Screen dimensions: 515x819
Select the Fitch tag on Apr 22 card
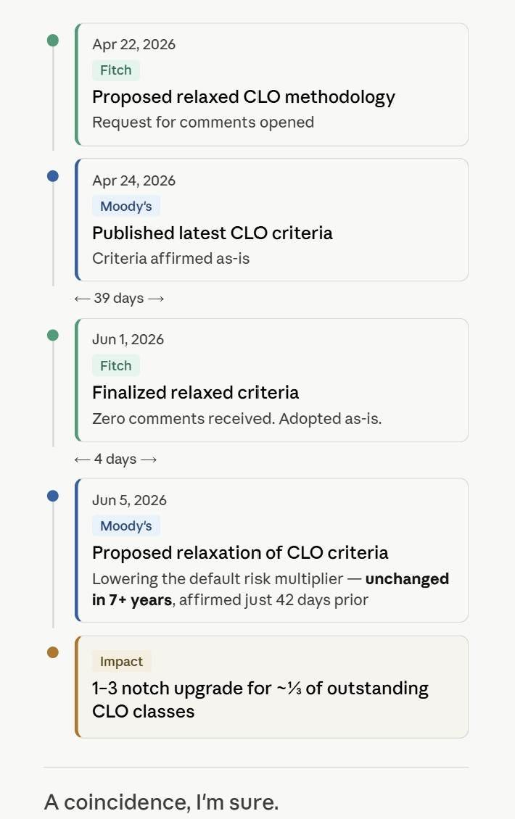coord(116,70)
